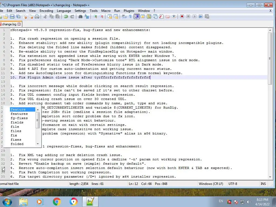The height and width of the screenshot is (207, 276).
Task: Click editor vertical scrollbar down arrow
Action: [x=270, y=177]
